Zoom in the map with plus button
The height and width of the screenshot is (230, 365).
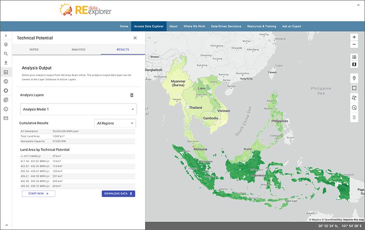click(353, 37)
